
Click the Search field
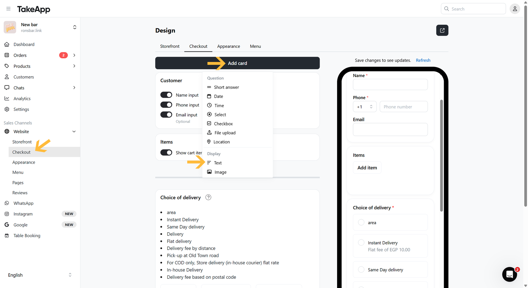(x=473, y=9)
